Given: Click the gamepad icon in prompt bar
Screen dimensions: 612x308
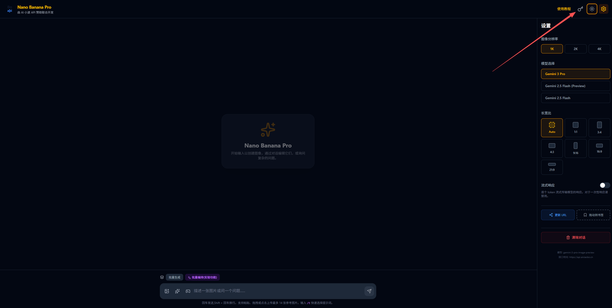Looking at the screenshot, I should [188, 291].
